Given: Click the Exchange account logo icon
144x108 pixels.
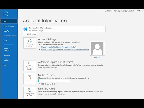Looking at the screenshot, I should (25, 29).
